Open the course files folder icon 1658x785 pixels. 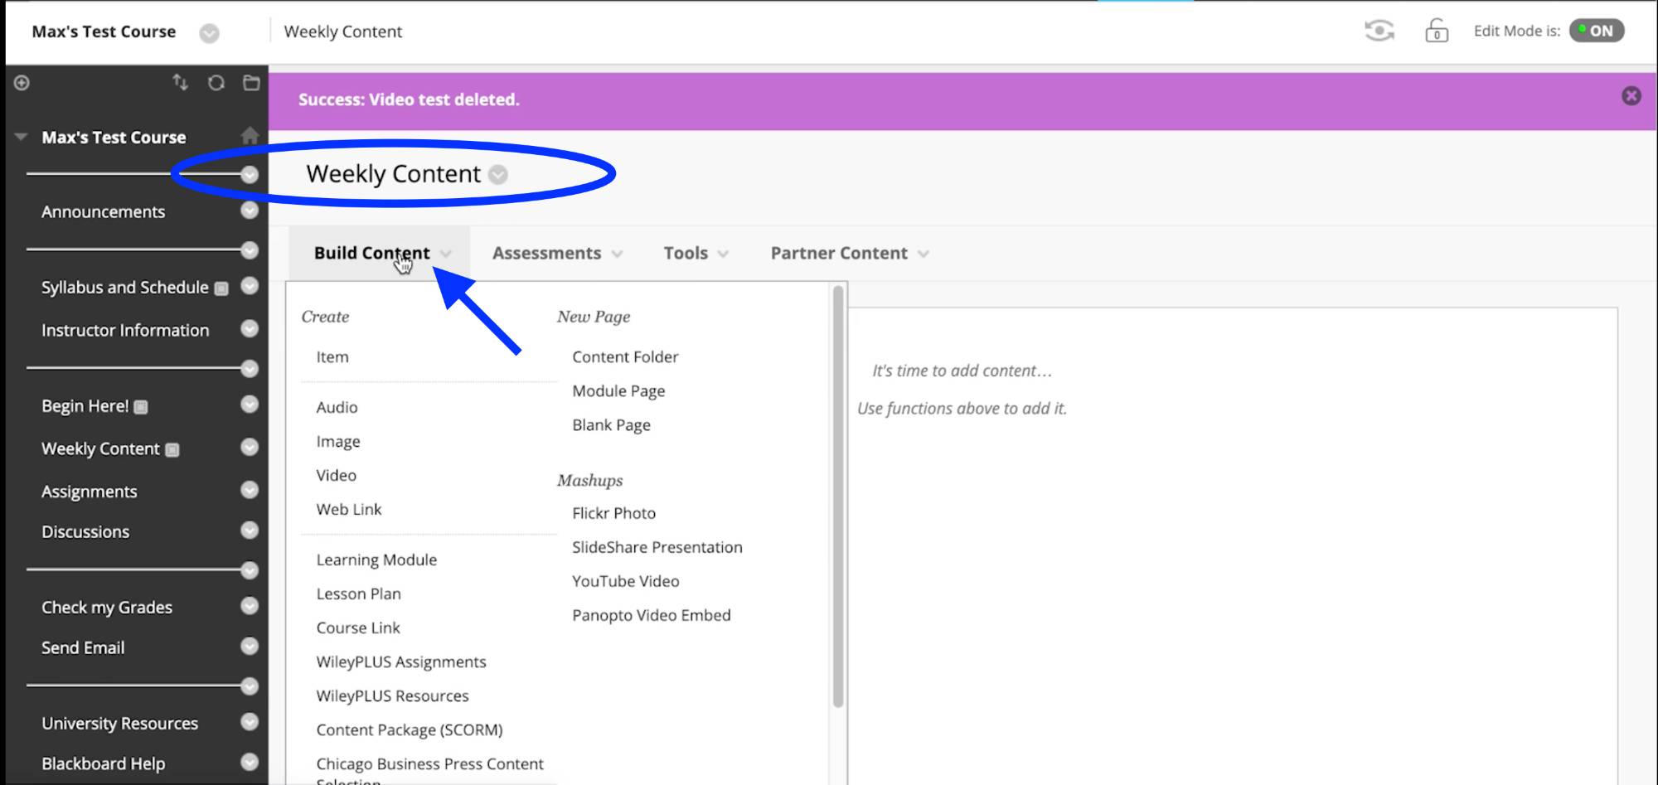[x=251, y=83]
